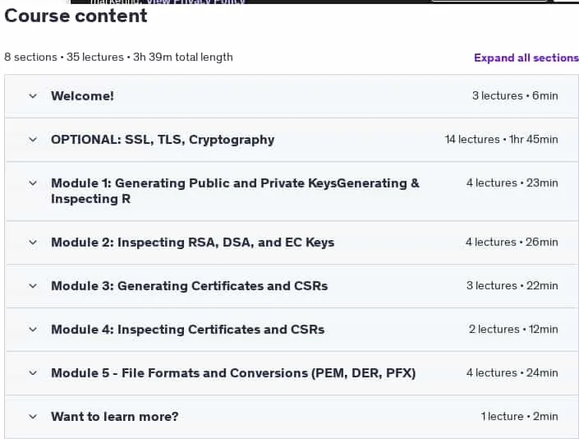Click Expand all sections link
The width and height of the screenshot is (579, 439).
526,58
